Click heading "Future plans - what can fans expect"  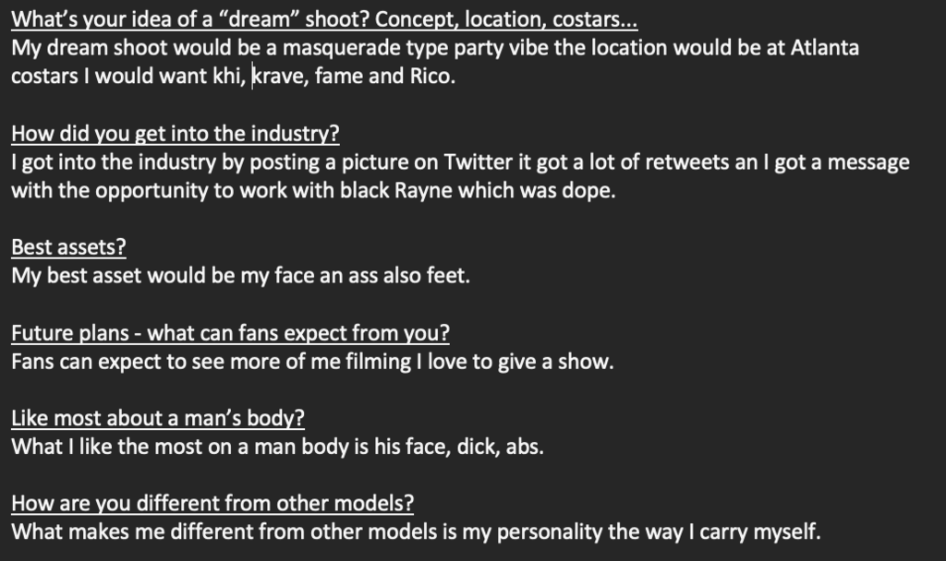coord(230,332)
